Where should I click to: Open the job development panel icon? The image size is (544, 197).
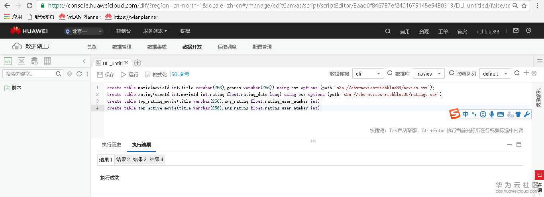21,61
